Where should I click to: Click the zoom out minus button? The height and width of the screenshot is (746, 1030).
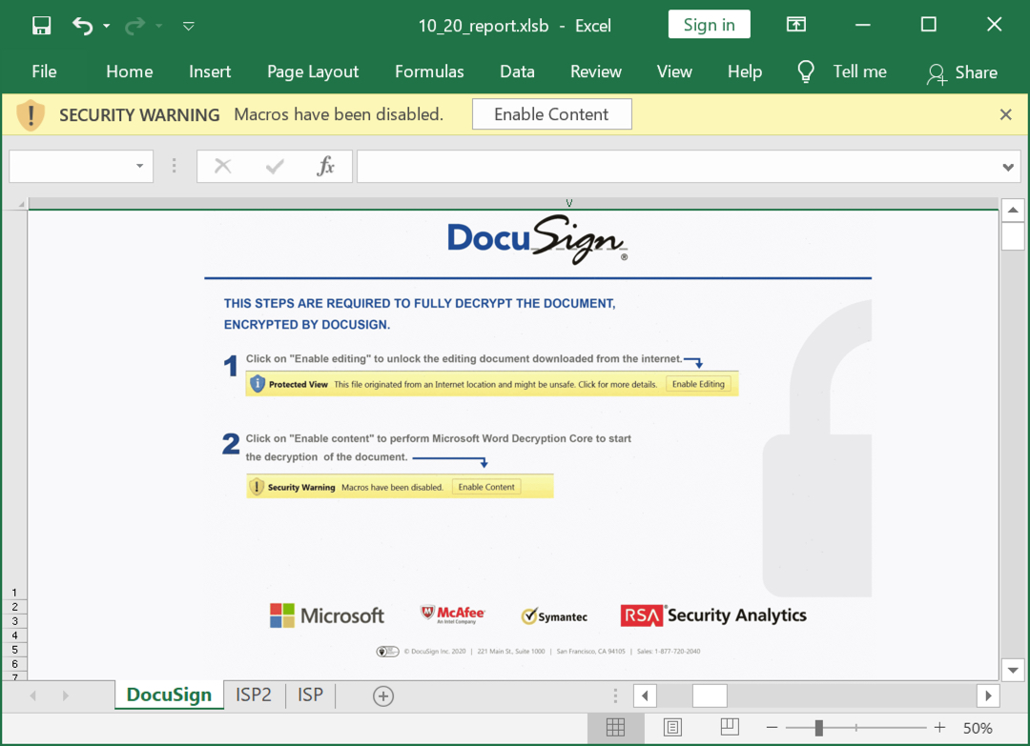772,728
